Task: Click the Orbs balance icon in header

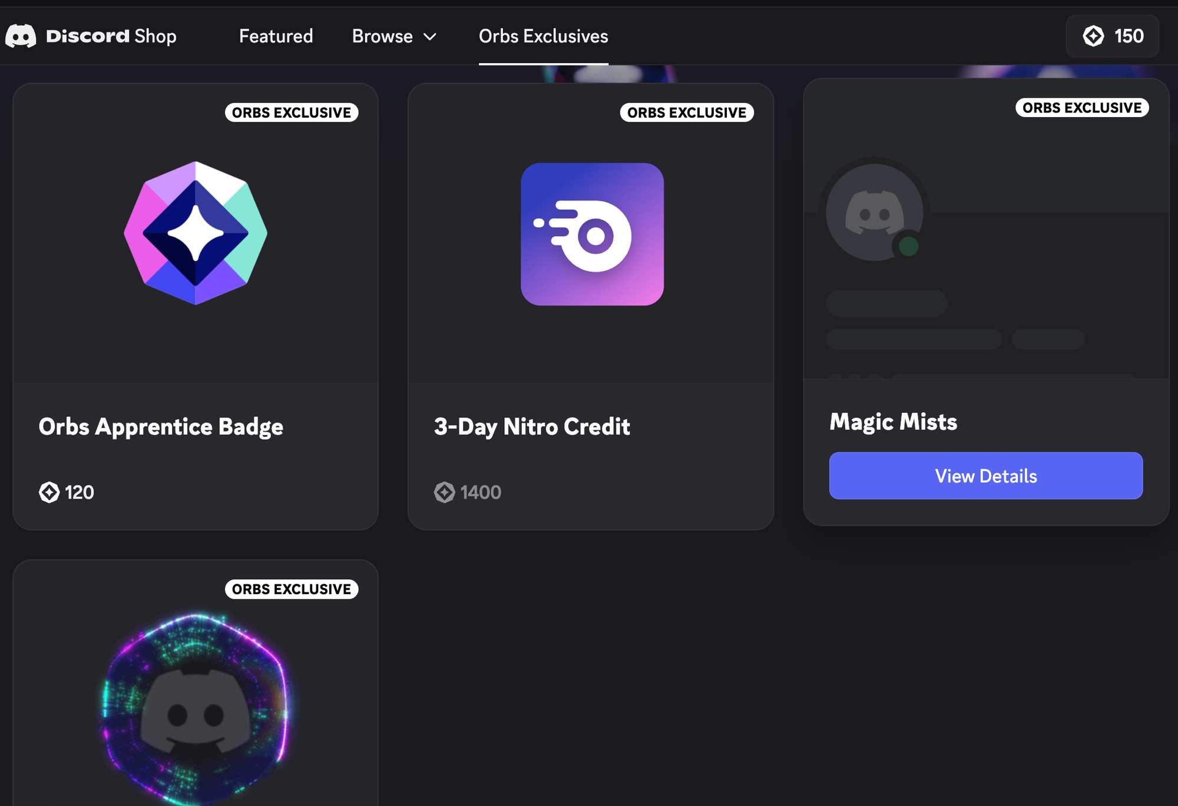Action: pos(1093,37)
